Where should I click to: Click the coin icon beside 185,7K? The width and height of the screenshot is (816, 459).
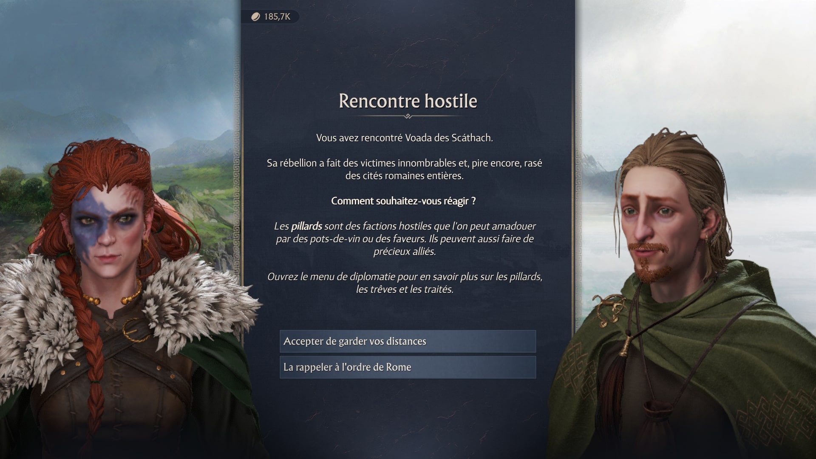255,17
